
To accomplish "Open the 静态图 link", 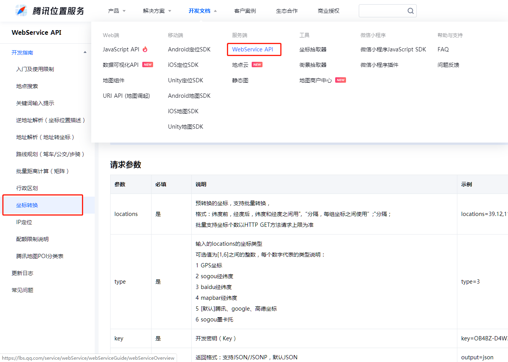I will click(240, 80).
